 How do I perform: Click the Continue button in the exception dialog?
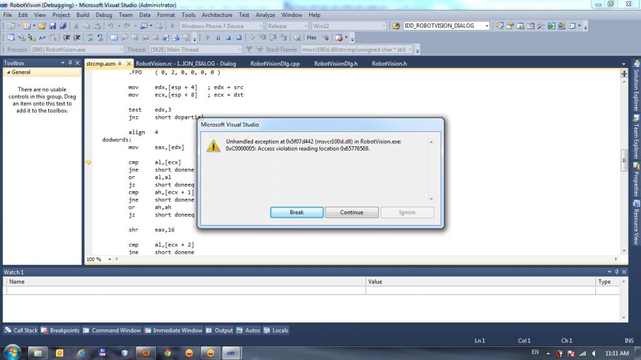[x=352, y=212]
